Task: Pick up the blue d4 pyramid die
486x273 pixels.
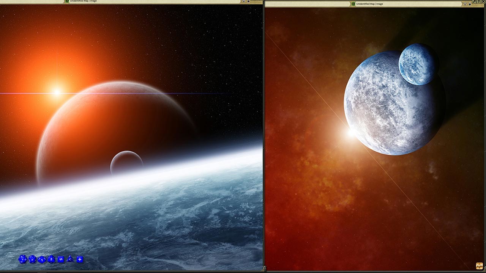Action: click(70, 259)
